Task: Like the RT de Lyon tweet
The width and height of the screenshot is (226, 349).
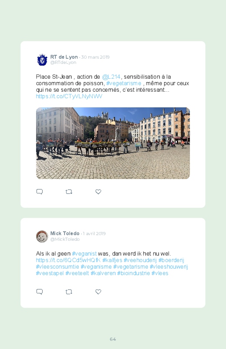Action: (x=98, y=192)
